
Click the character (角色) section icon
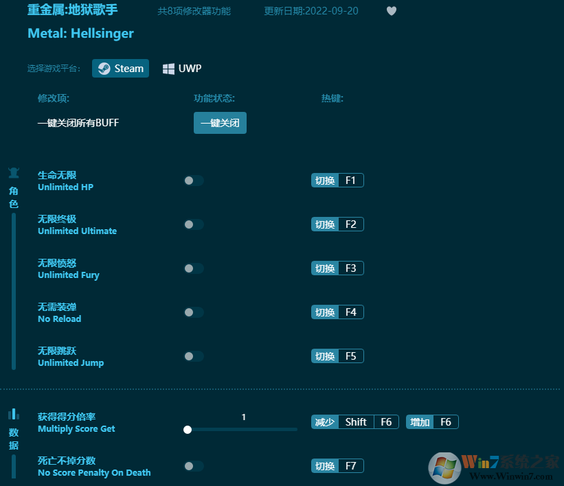click(14, 172)
